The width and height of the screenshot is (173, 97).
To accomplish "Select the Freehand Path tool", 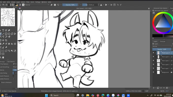I will pos(3,37).
